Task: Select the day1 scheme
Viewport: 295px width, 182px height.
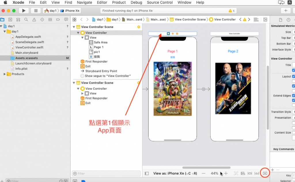Action: click(x=50, y=11)
